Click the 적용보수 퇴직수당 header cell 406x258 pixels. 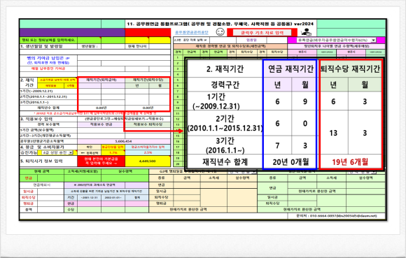click(x=148, y=124)
